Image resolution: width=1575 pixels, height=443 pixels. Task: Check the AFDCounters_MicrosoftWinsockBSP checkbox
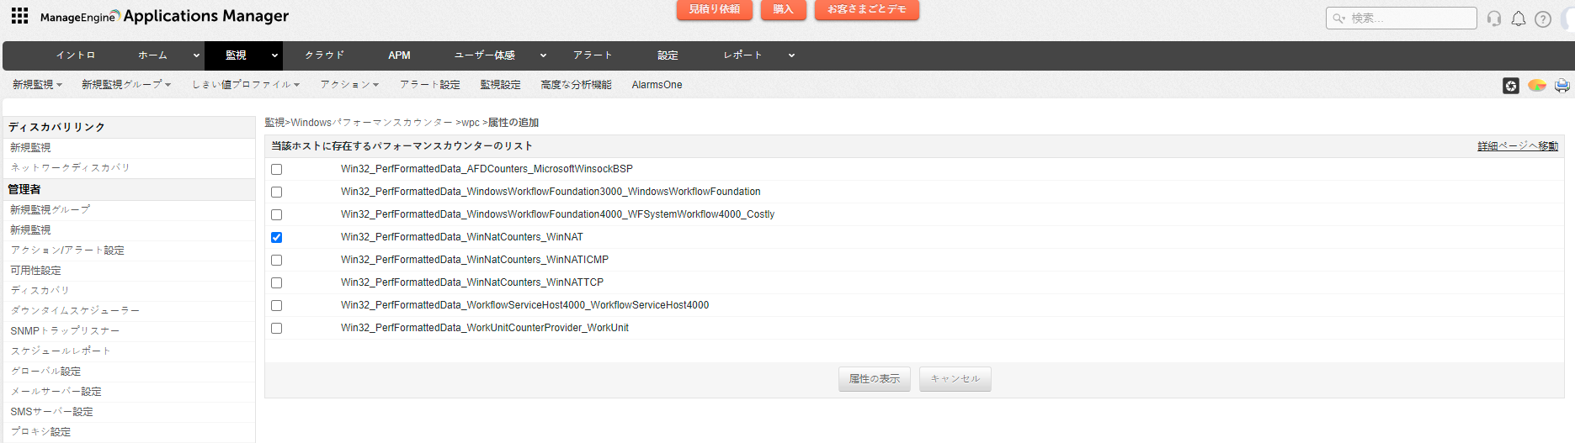click(276, 169)
